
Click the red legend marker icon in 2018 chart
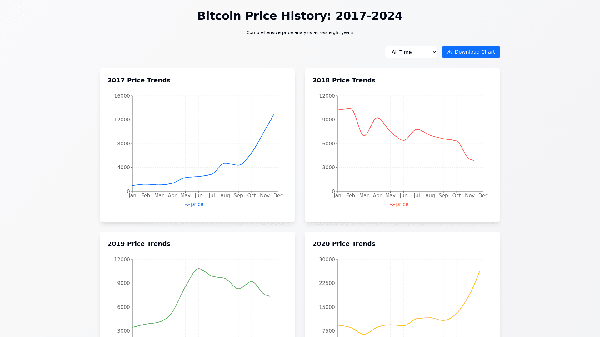(392, 205)
